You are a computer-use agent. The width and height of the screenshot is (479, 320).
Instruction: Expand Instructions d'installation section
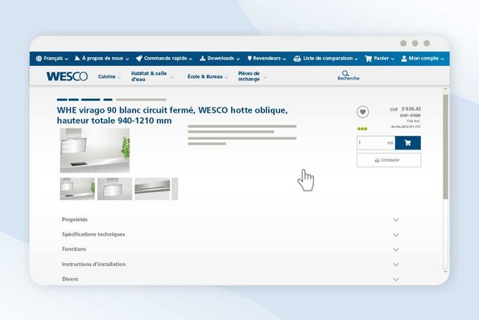coord(230,265)
